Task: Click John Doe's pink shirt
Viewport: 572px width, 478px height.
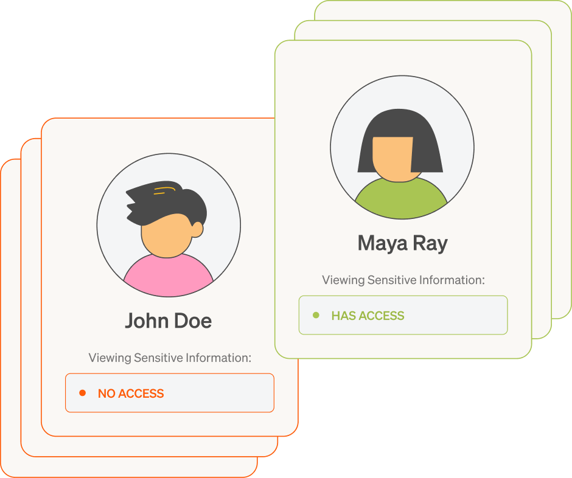Action: pos(169,276)
